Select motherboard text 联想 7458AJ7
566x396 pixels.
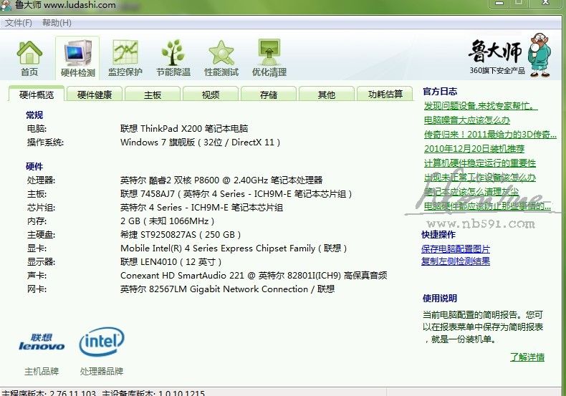[148, 193]
